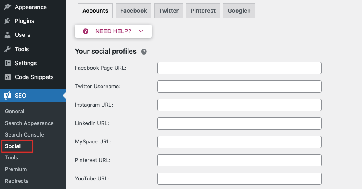Focus the MySpace URL field

click(239, 142)
